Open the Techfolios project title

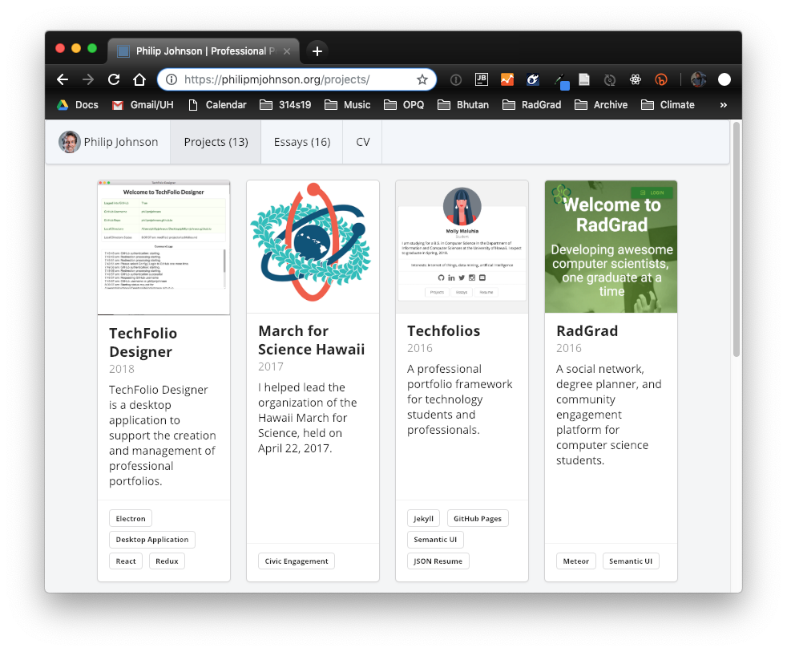click(x=444, y=331)
